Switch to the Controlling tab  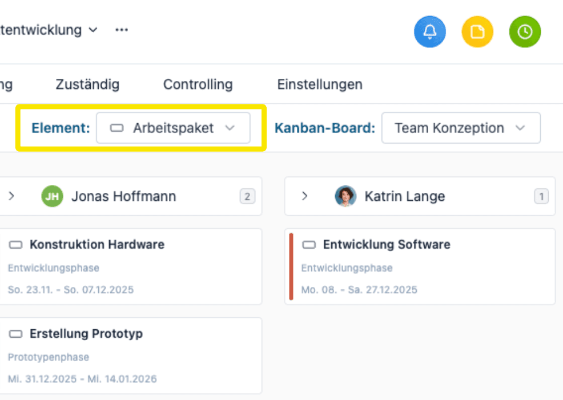click(198, 84)
